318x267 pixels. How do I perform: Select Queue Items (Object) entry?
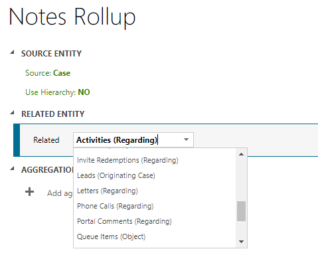point(111,236)
